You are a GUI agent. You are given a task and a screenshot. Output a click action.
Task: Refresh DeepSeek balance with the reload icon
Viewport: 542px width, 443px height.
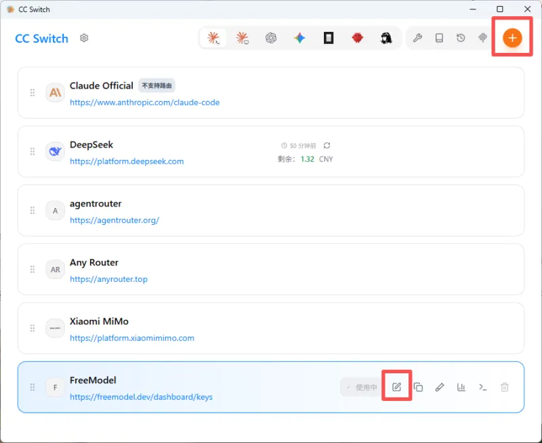[x=327, y=146]
